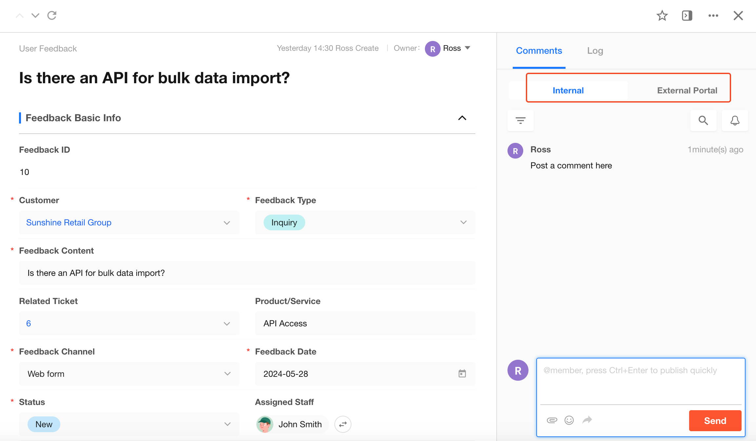Collapse the side panel toggle icon
Image resolution: width=756 pixels, height=441 pixels.
pos(687,15)
